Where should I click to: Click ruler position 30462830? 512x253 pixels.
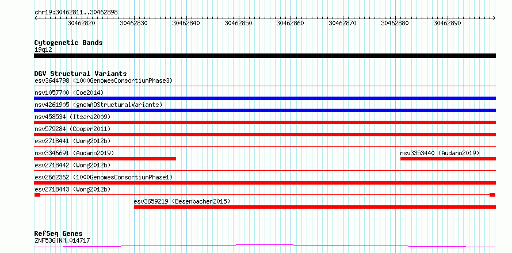pos(133,23)
